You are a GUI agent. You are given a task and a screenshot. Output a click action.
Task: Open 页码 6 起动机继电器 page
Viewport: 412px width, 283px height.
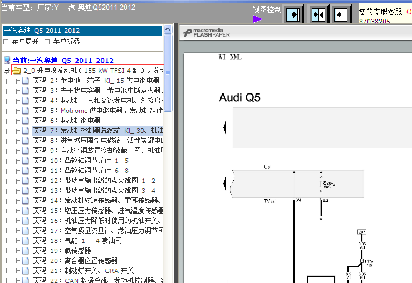click(x=67, y=121)
